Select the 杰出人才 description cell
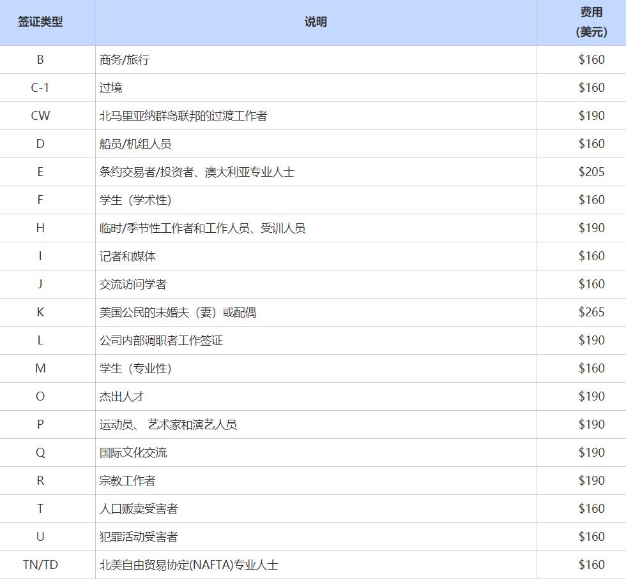 122,397
